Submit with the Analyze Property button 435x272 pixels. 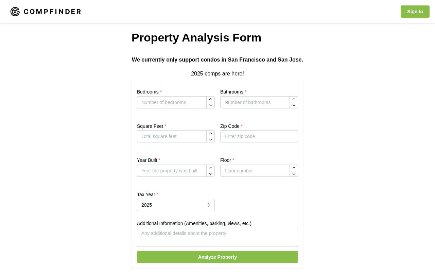coord(217,257)
